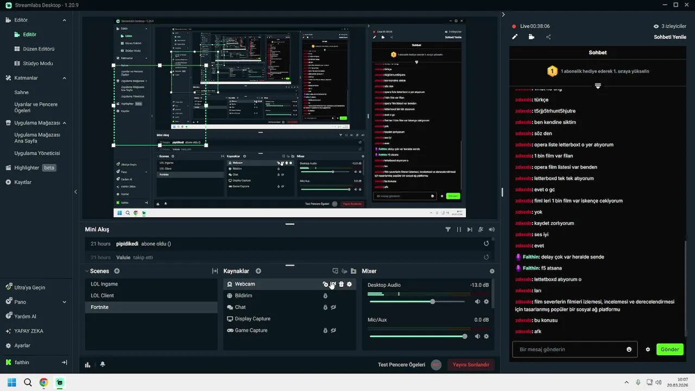Image resolution: width=695 pixels, height=391 pixels.
Task: Adjust Mic/Aux volume slider
Action: pos(418,336)
